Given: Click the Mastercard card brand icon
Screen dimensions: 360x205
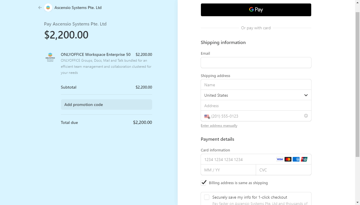Looking at the screenshot, I should (x=288, y=159).
